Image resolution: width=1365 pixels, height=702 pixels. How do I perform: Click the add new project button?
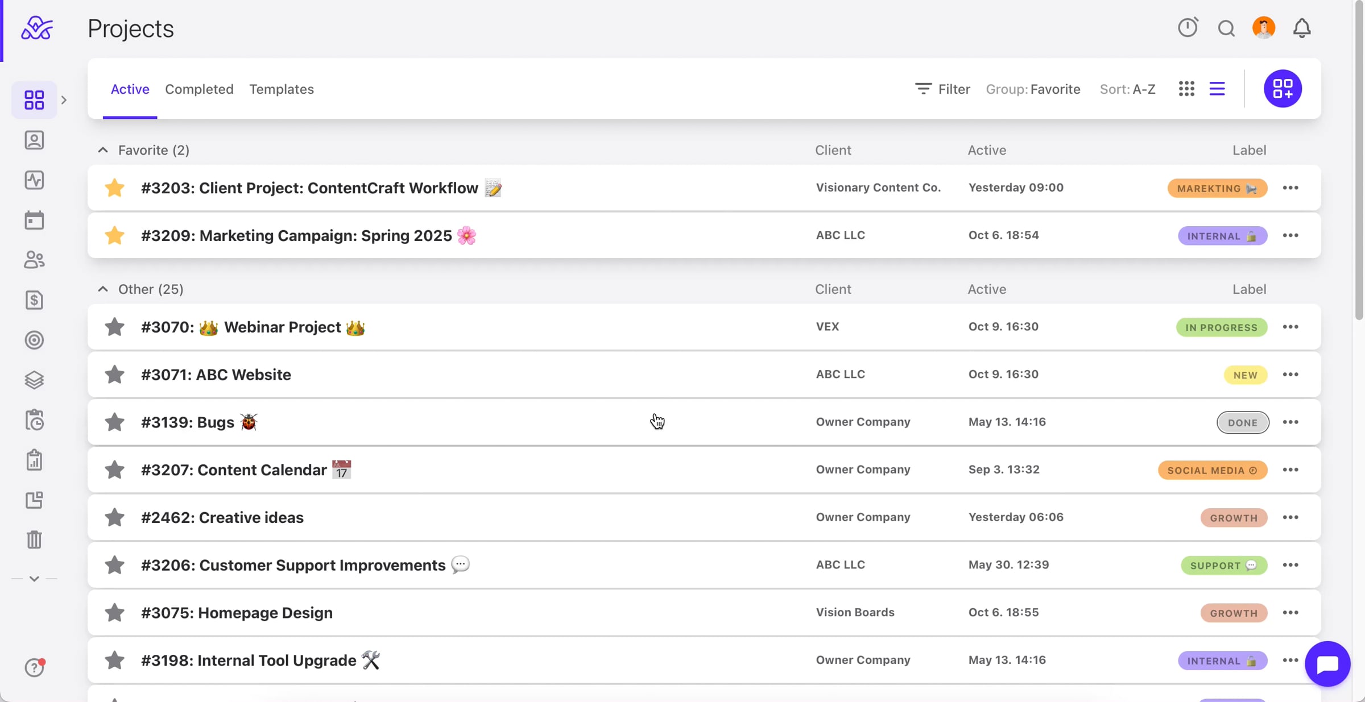point(1283,89)
